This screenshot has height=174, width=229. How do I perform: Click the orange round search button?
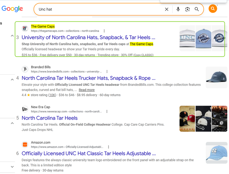click(213, 9)
